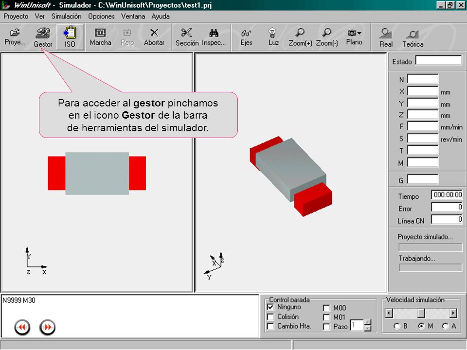Screen dimensions: 467x350
Task: Enable the M00 stop checkbox
Action: [326, 308]
